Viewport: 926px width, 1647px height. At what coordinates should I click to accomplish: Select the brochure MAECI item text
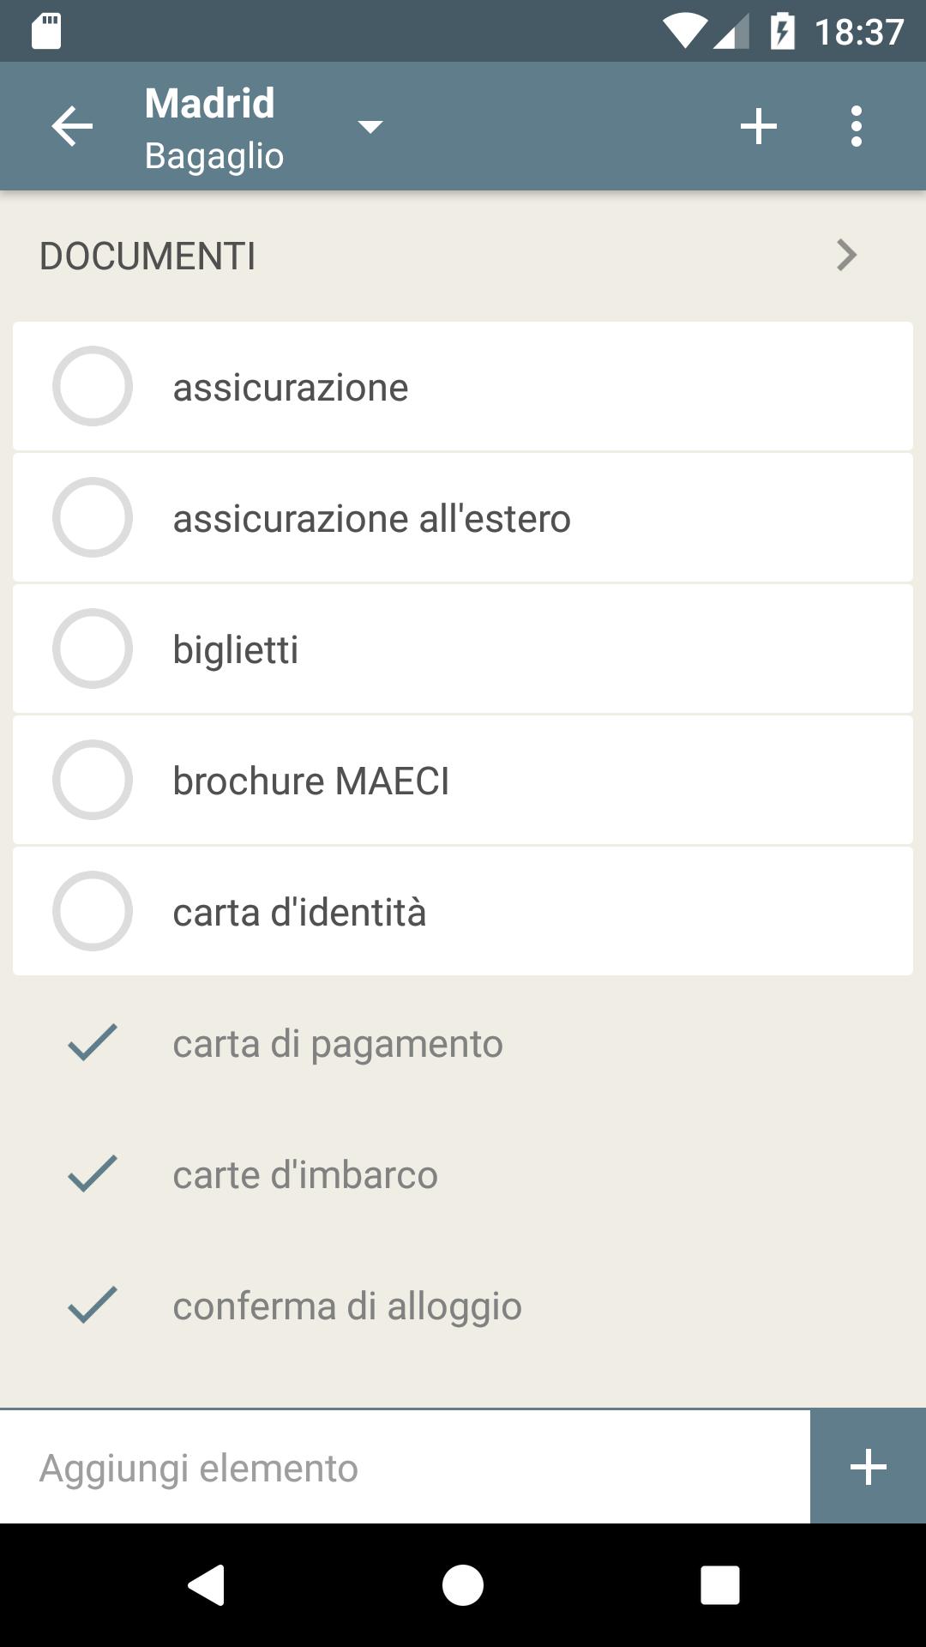310,781
